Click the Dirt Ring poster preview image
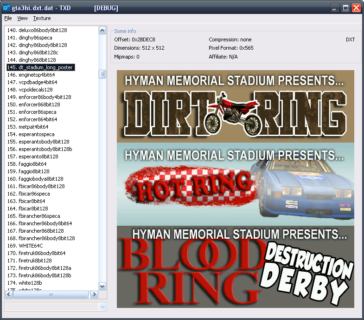This screenshot has height=320, width=364. [235, 106]
